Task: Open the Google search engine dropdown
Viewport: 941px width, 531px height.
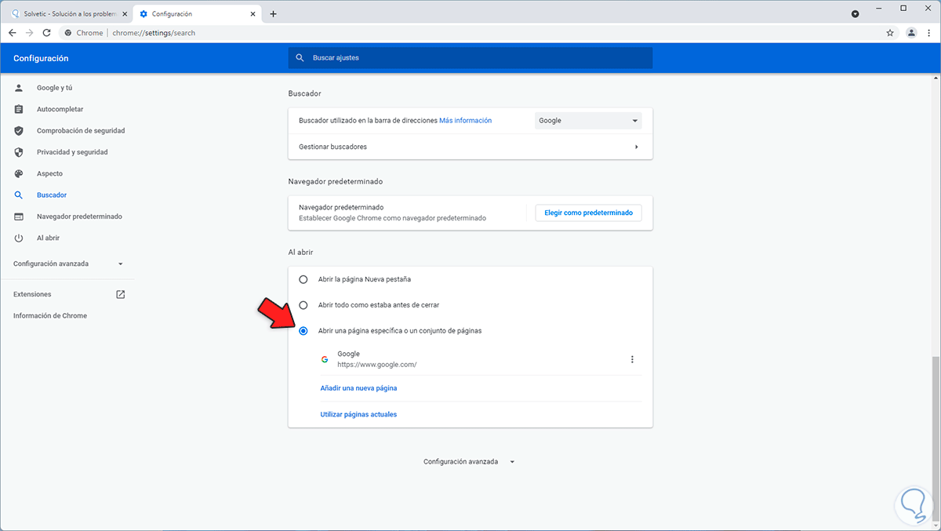Action: [588, 121]
